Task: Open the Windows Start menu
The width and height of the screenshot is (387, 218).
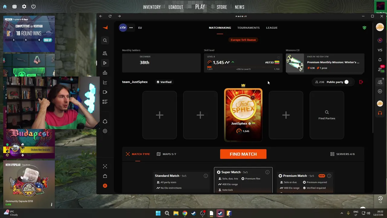Action: tap(158, 213)
